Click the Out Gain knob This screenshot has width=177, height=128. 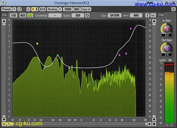pyautogui.click(x=167, y=49)
